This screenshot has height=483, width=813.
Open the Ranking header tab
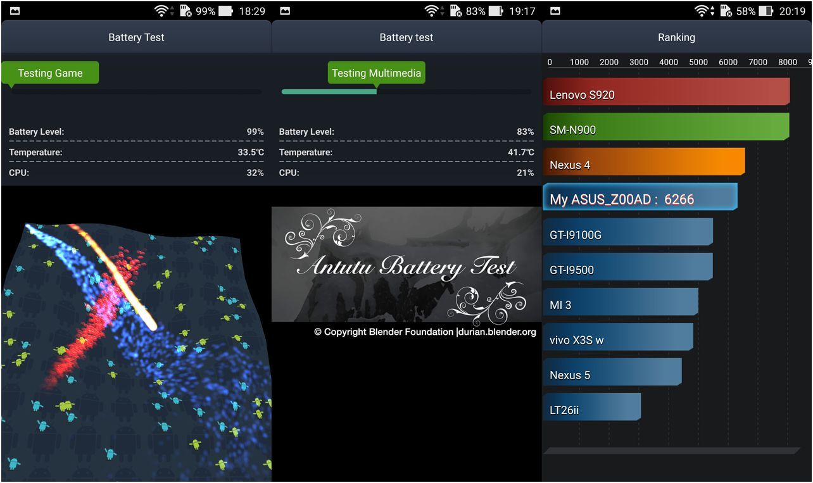pos(676,37)
